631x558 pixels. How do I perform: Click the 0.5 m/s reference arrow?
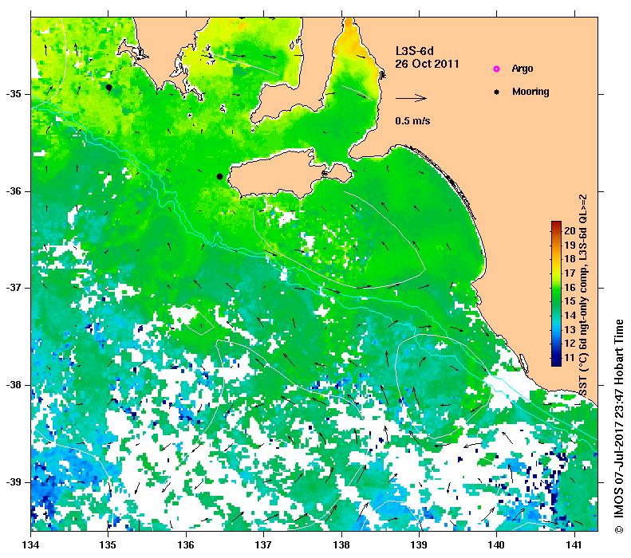tap(411, 98)
